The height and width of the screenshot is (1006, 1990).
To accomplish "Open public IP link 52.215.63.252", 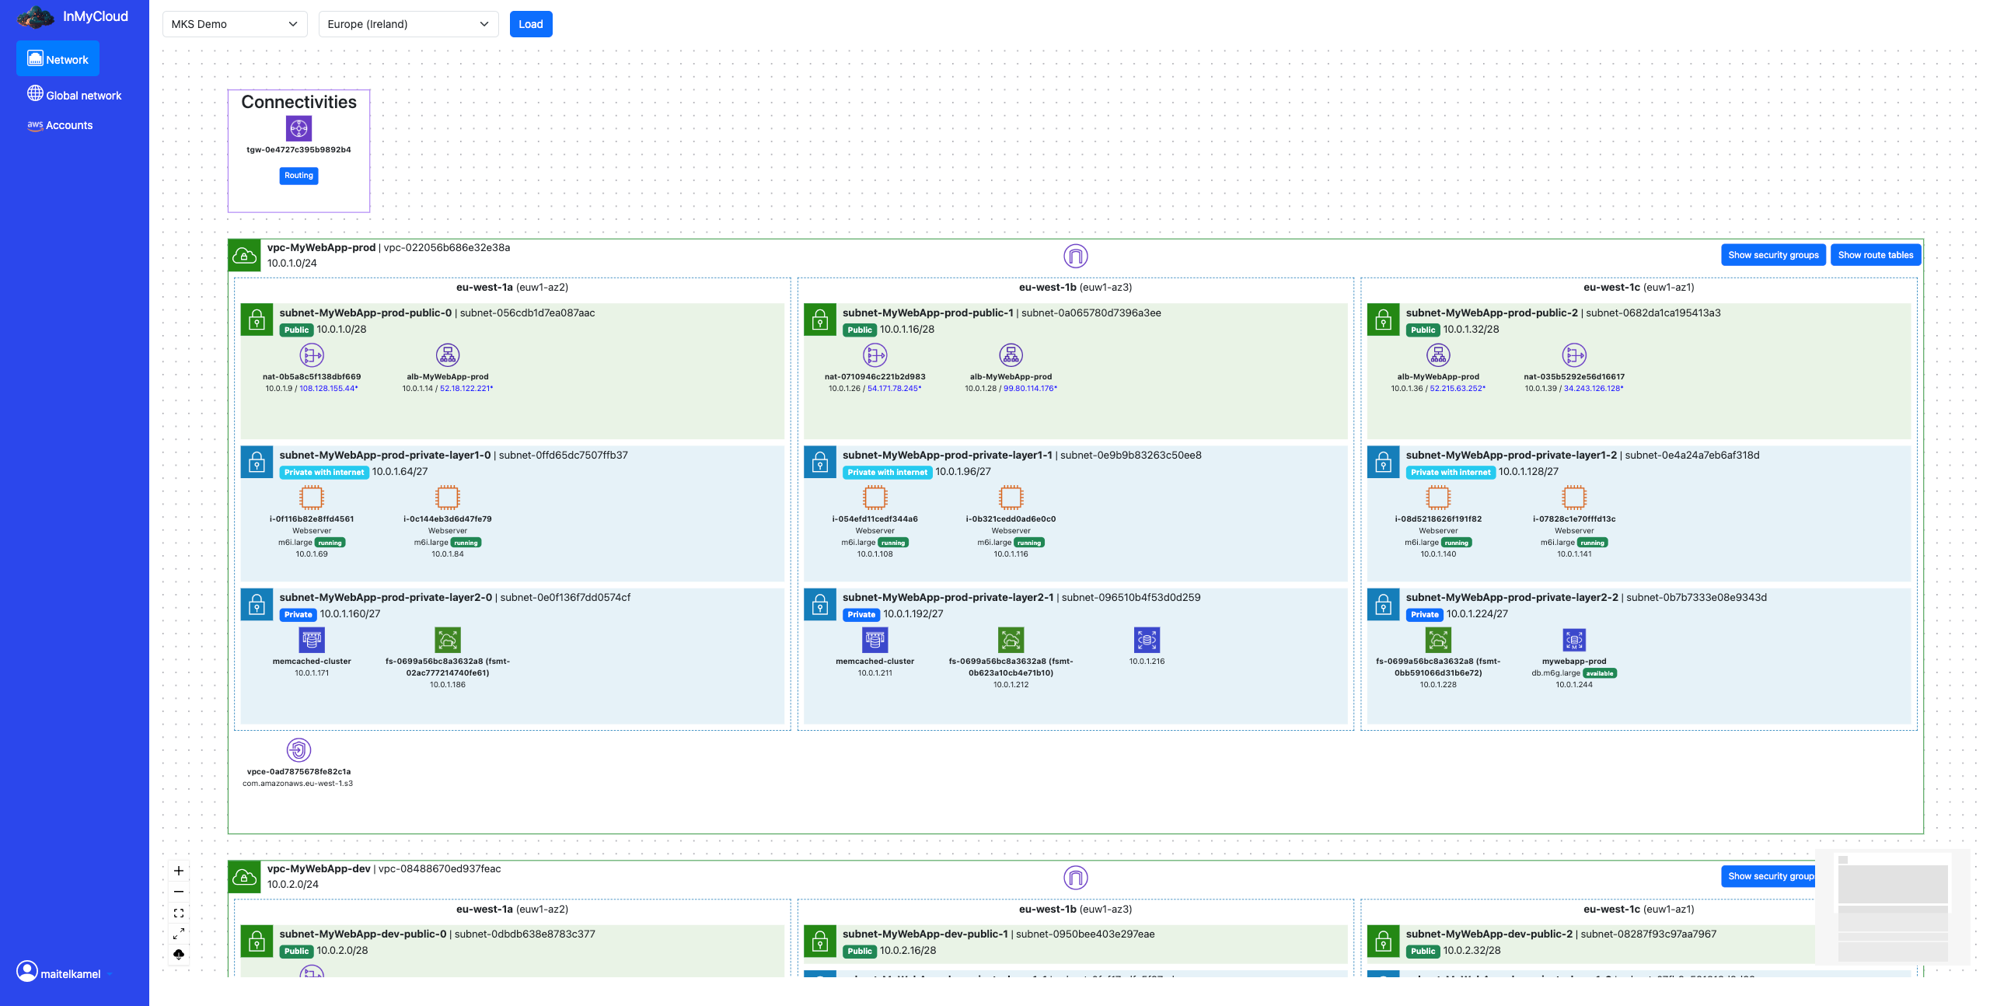I will (1458, 389).
